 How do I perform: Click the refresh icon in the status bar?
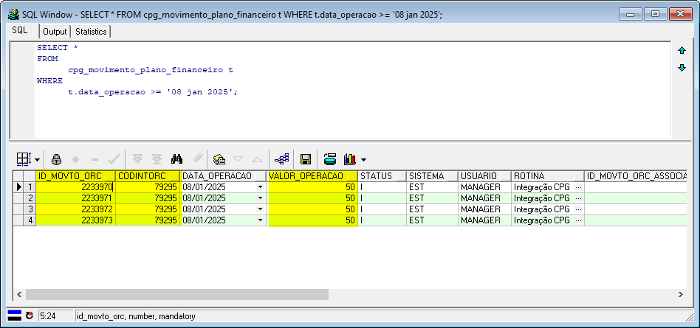click(30, 315)
